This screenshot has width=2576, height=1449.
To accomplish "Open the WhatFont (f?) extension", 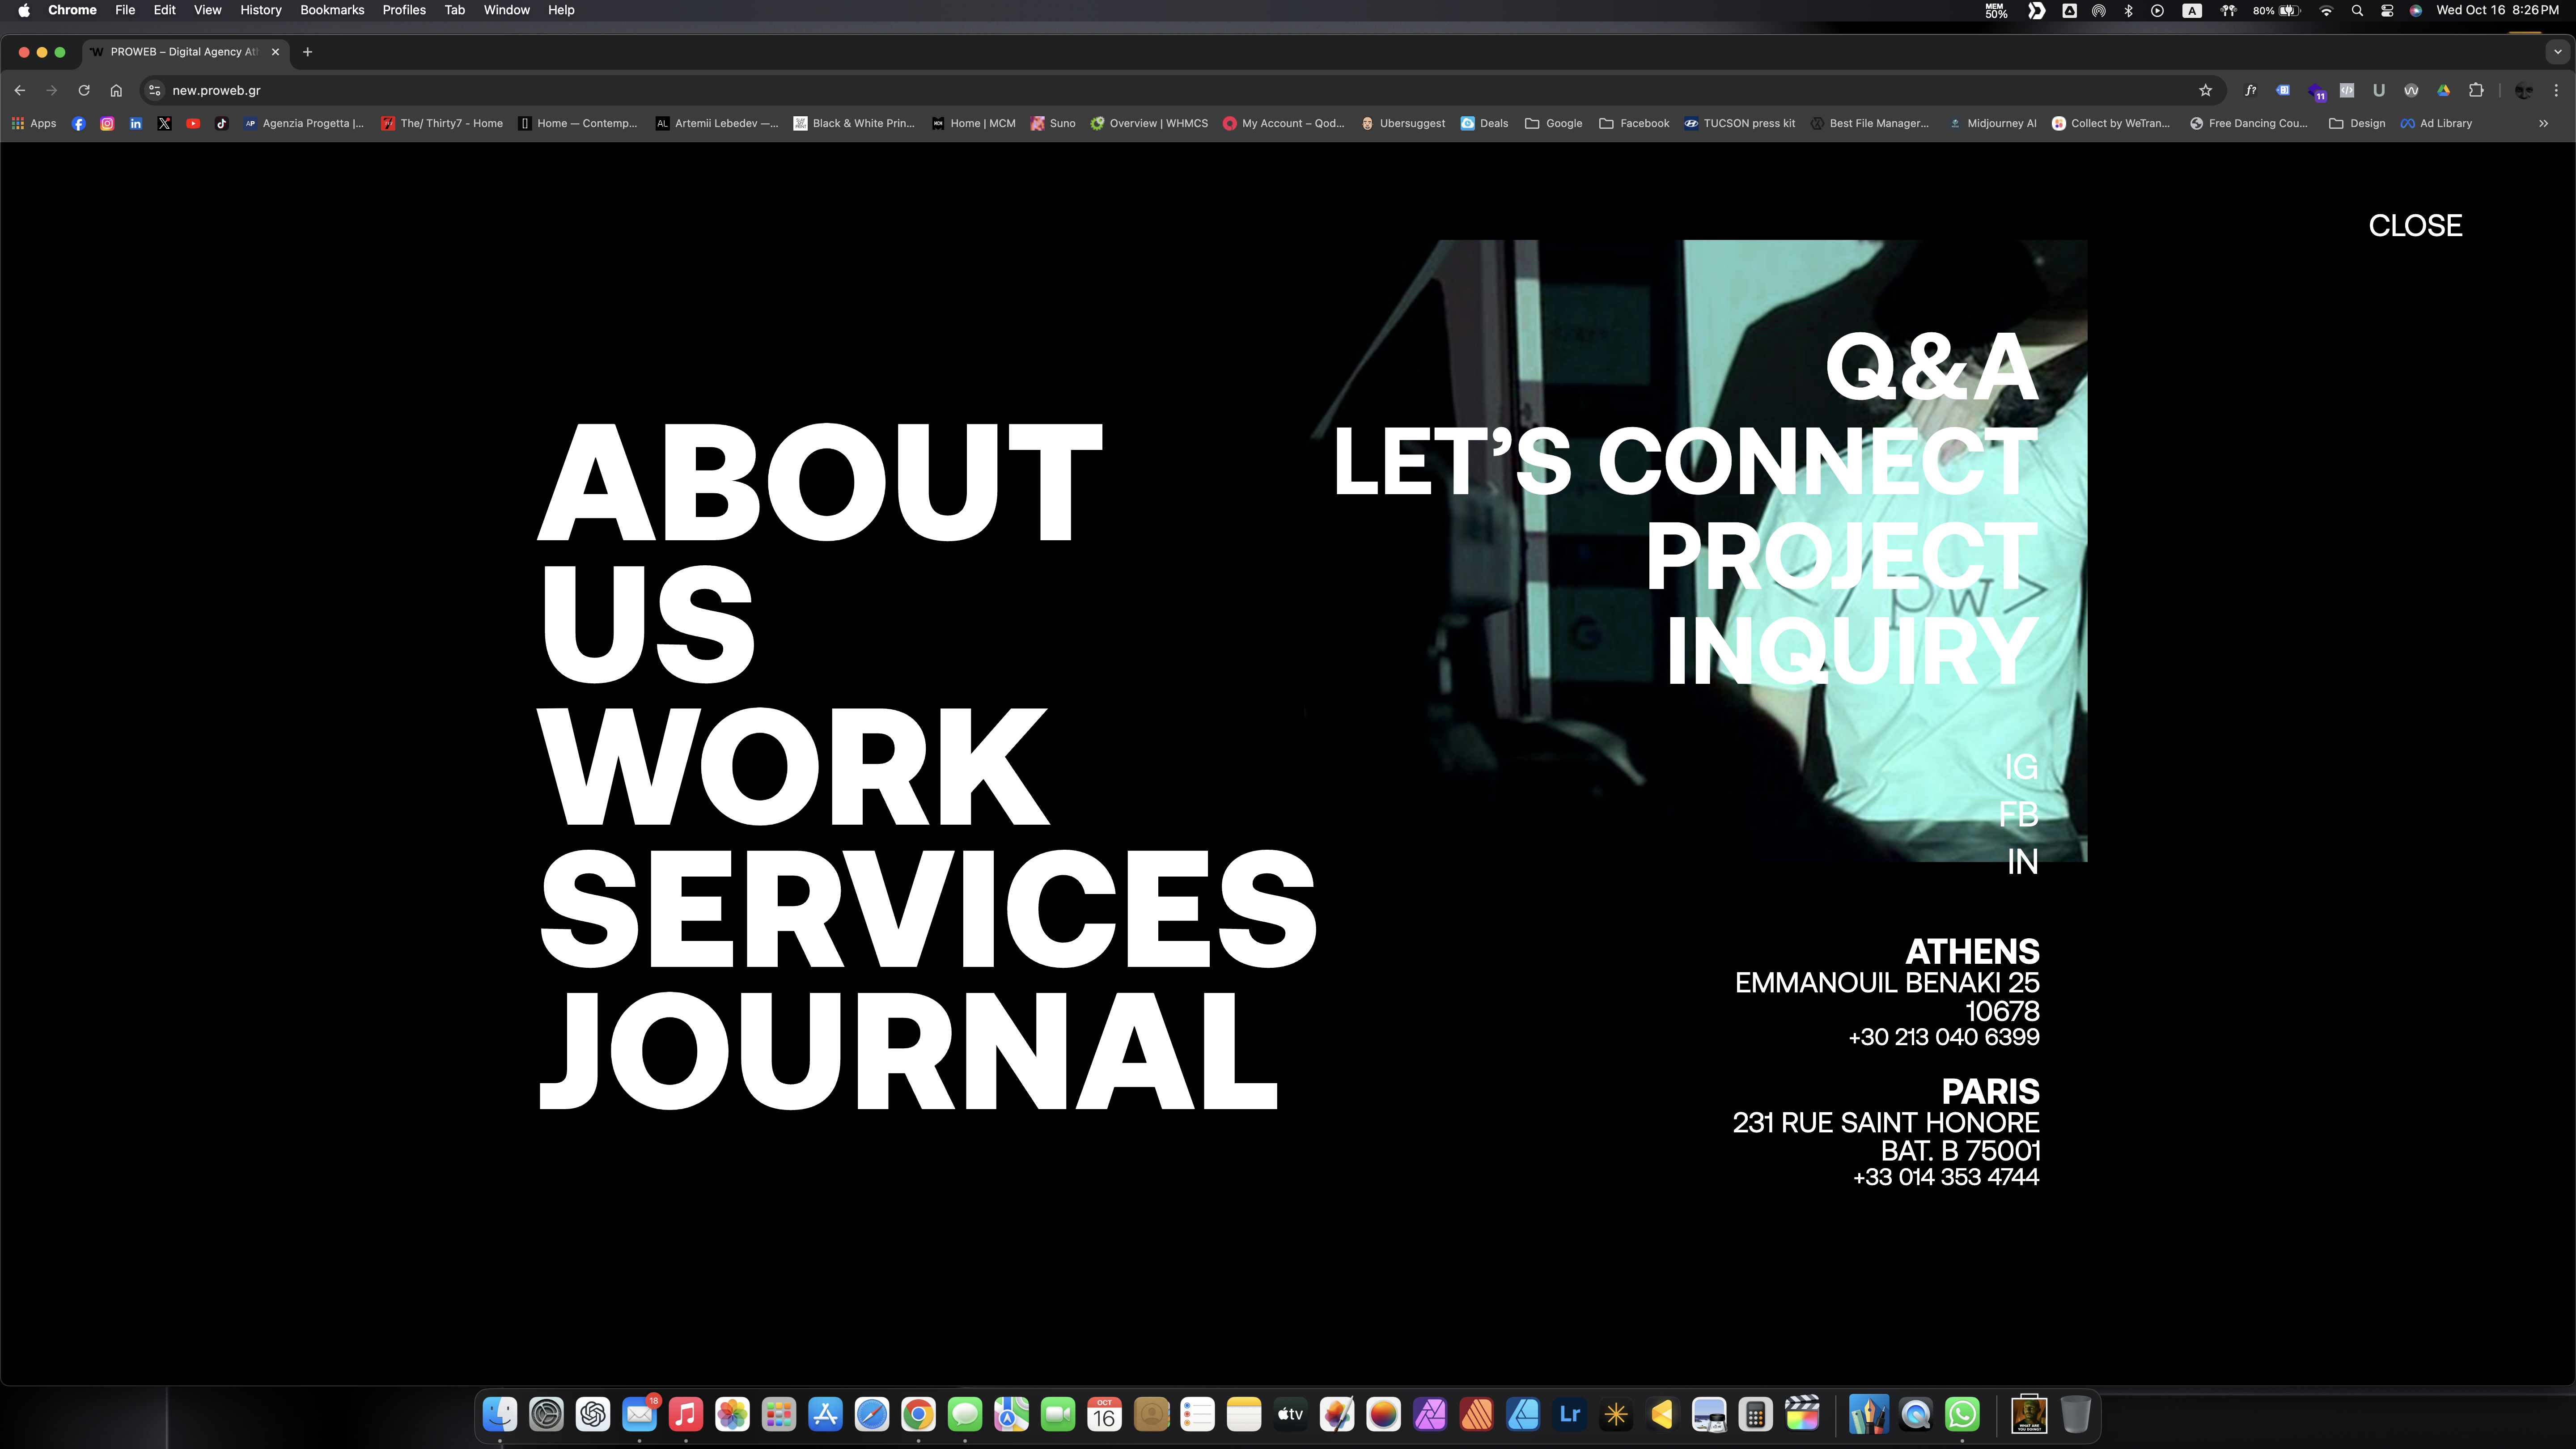I will (x=2250, y=90).
